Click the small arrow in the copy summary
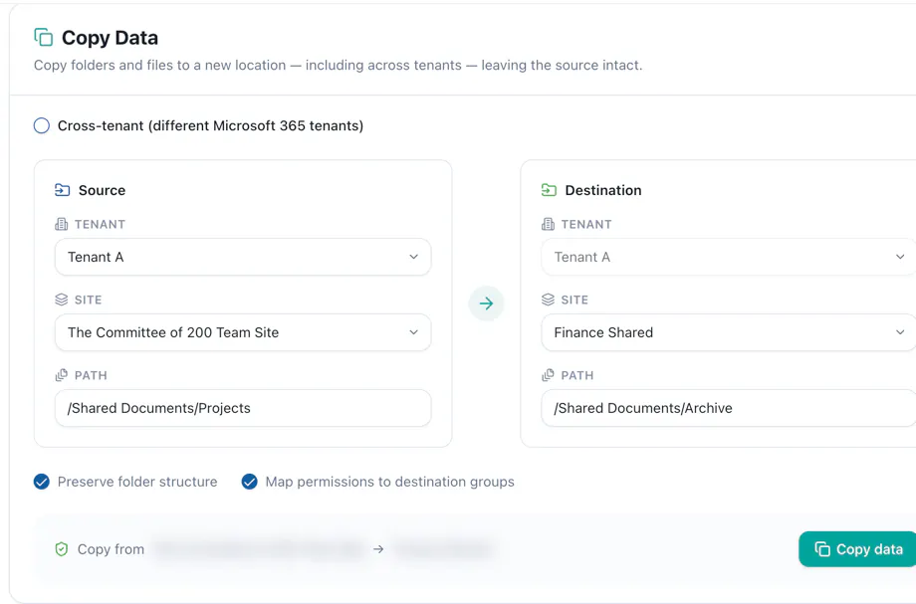The width and height of the screenshot is (916, 604). [x=378, y=549]
